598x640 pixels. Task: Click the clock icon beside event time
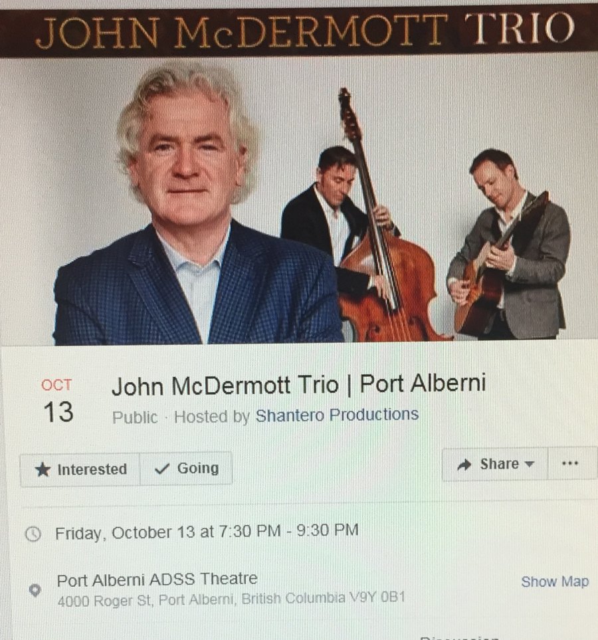33,534
